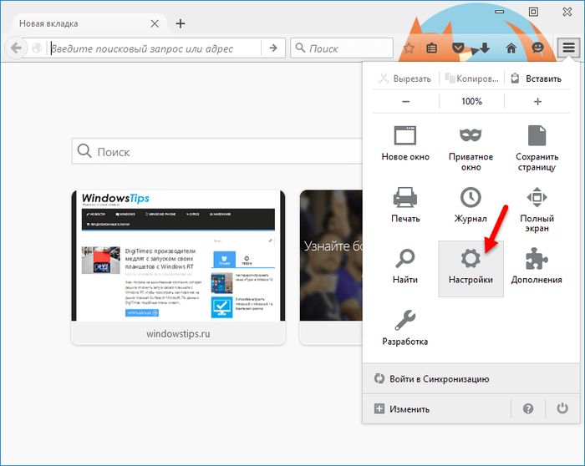The height and width of the screenshot is (466, 585).
Task: Click Изменить to customize menu
Action: [x=403, y=409]
